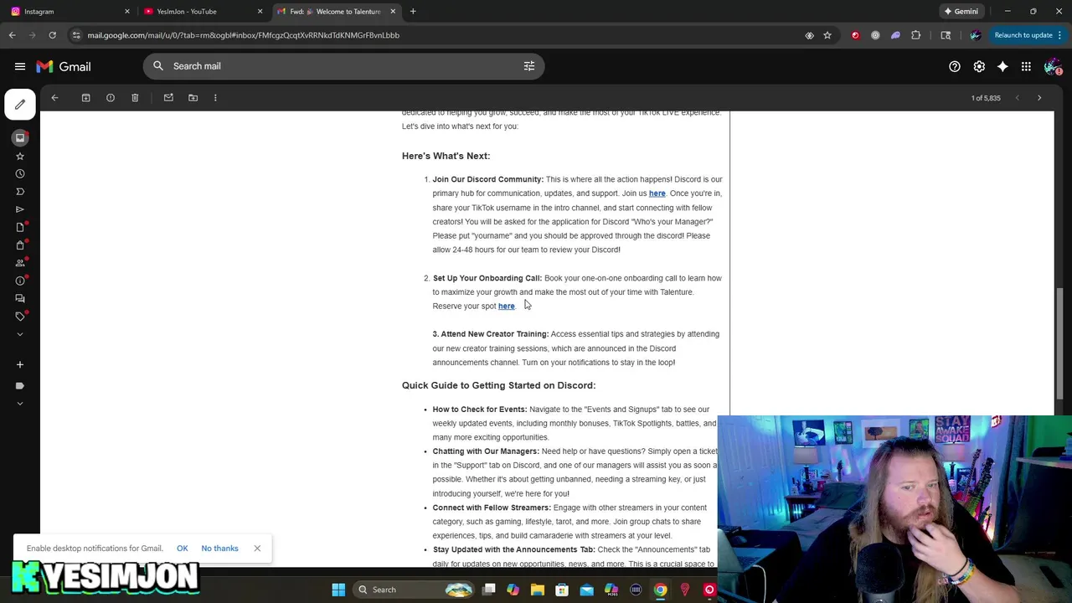Viewport: 1072px width, 603px height.
Task: Open the Starred folder icon
Action: [x=20, y=156]
